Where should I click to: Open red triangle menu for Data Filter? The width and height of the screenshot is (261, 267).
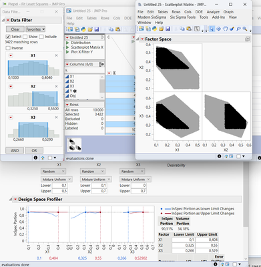[x=8, y=20]
